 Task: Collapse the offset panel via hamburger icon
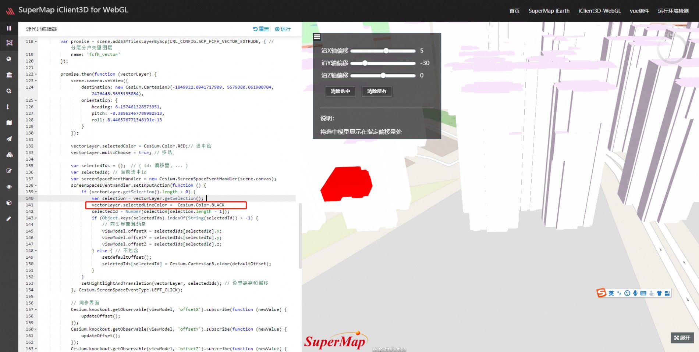click(317, 37)
